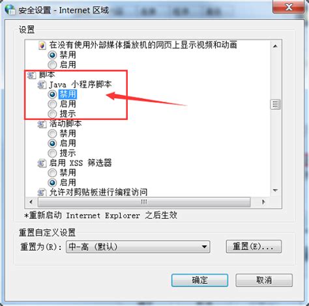The height and width of the screenshot is (306, 309).
Task: Select 禁用 under 启用 XSS 筛选器
Action: pyautogui.click(x=52, y=173)
